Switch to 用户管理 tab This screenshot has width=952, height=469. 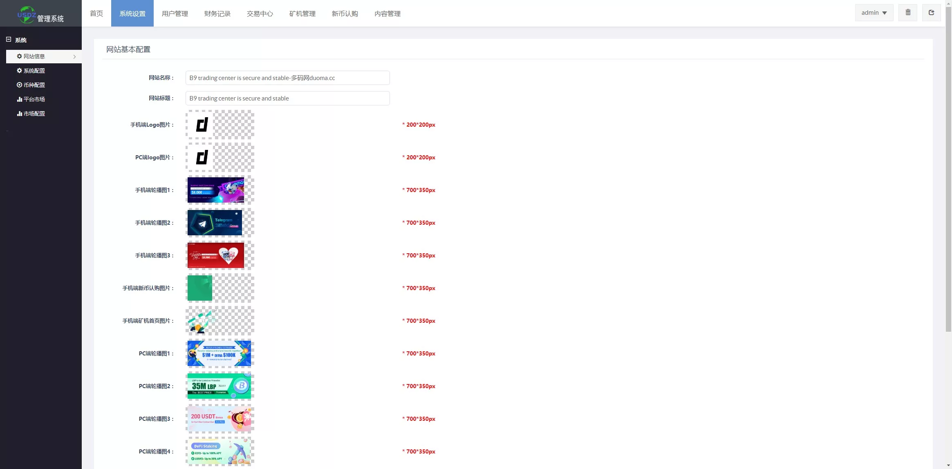click(175, 13)
